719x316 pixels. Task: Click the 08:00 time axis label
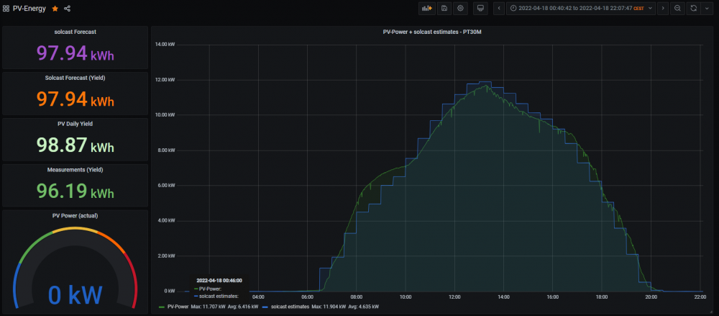(x=357, y=297)
